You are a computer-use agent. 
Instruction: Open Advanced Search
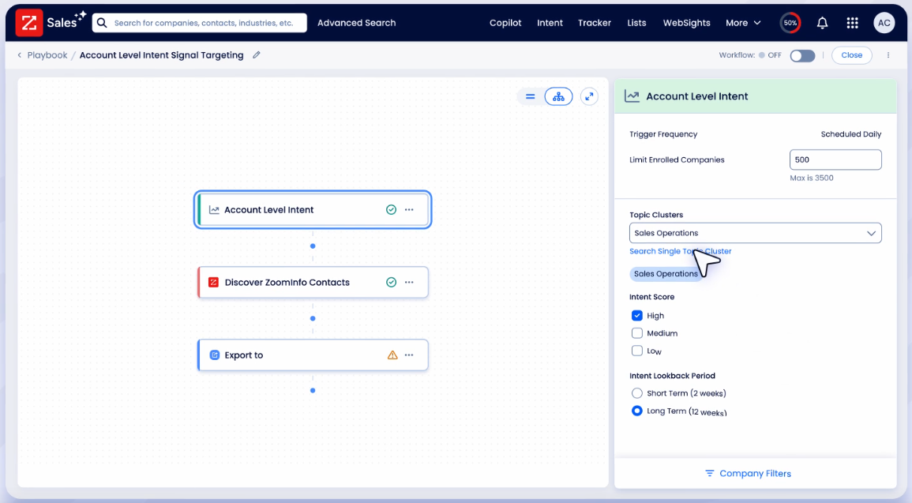(356, 23)
